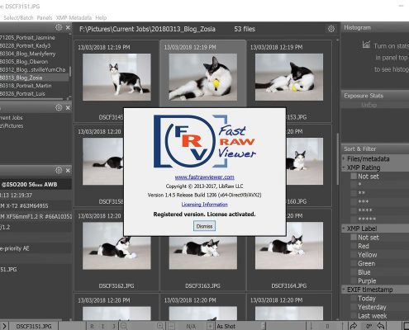
Task: Rotate image clockwise with right curved arrow
Action: pyautogui.click(x=354, y=326)
